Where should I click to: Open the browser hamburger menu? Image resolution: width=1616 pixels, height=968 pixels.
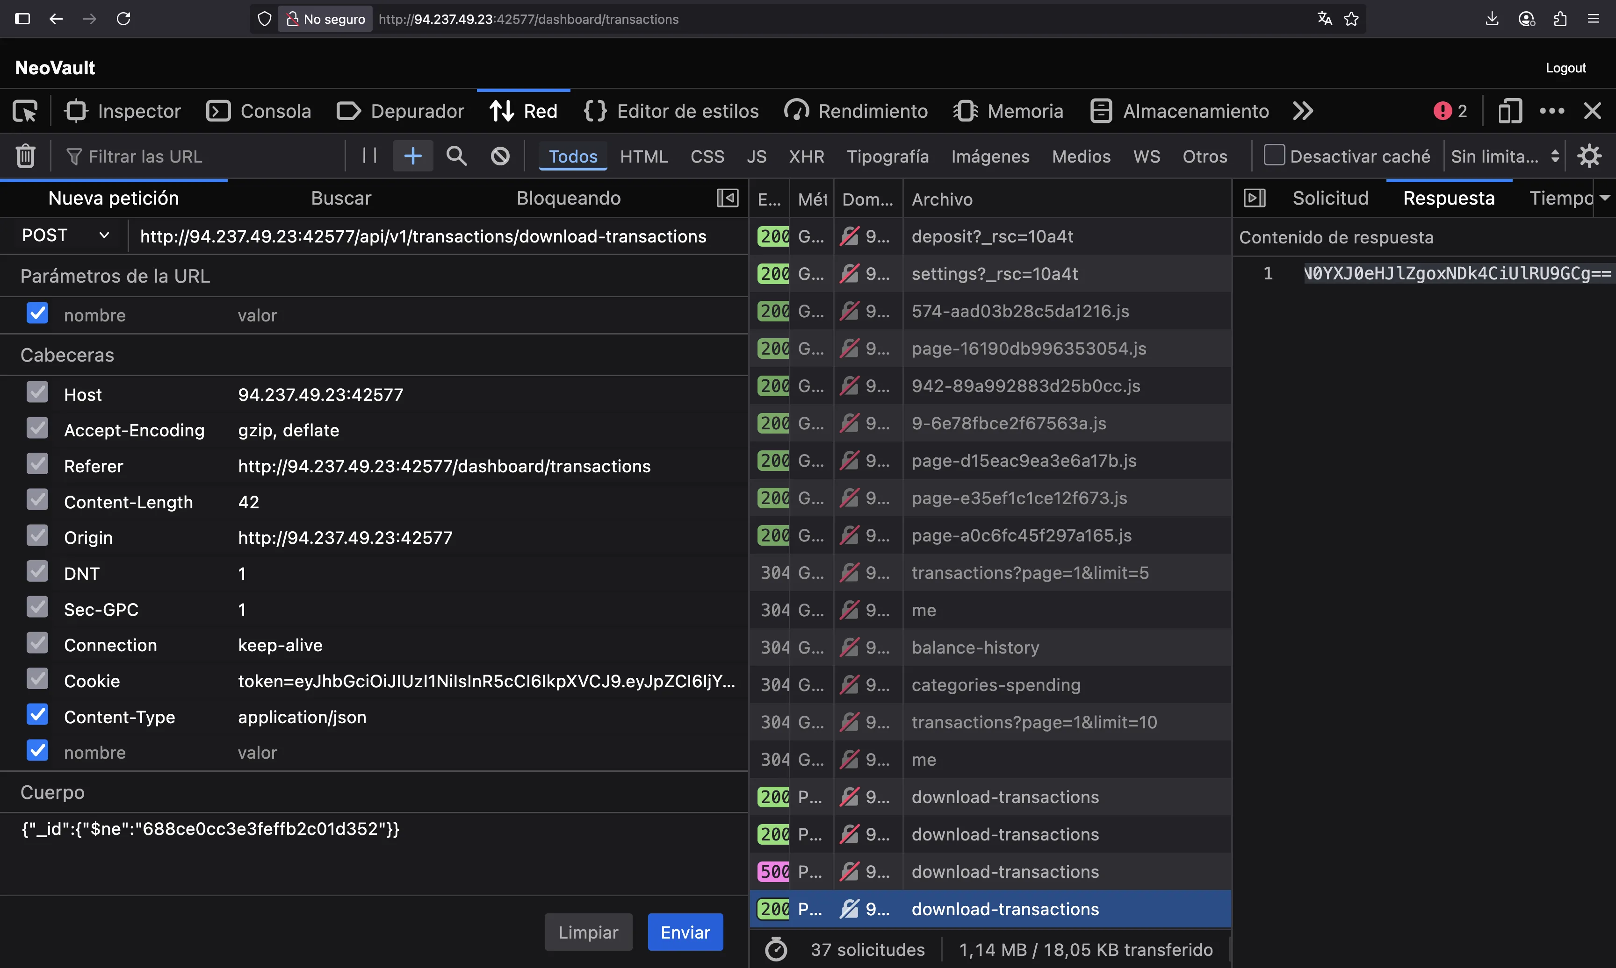click(1593, 19)
